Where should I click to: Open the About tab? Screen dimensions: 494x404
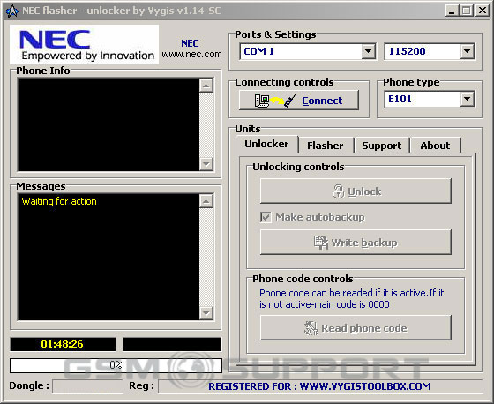coord(435,146)
